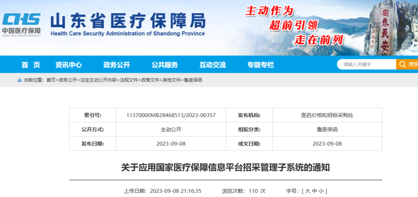418x197 pixels.
Task: Click the 发布日期 value 2023-09-08
Action: point(171,144)
